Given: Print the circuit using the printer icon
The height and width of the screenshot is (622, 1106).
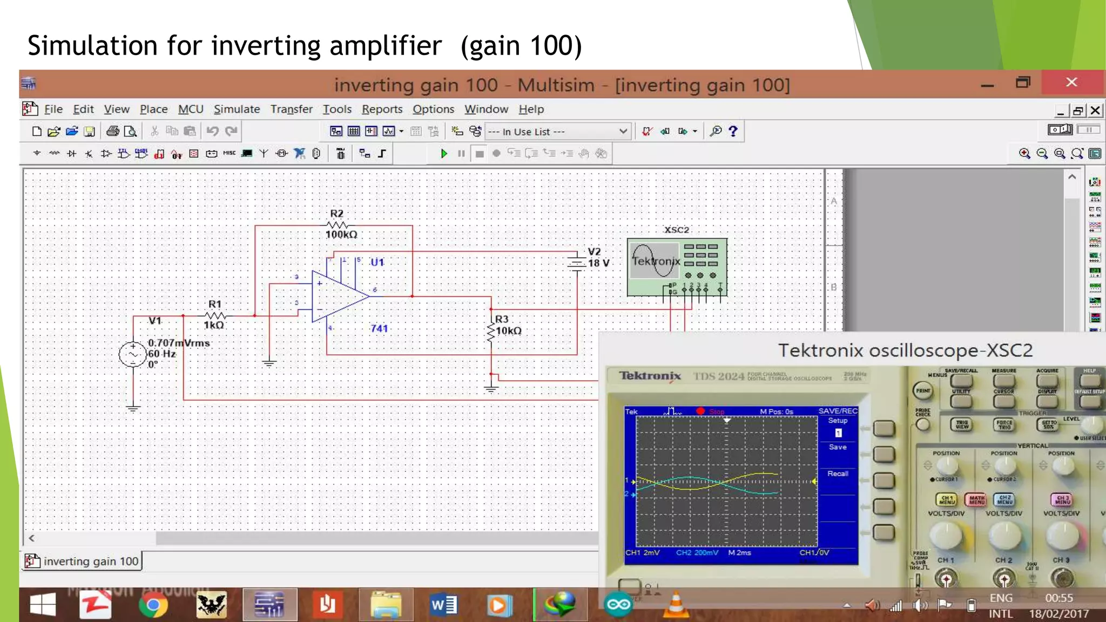Looking at the screenshot, I should pyautogui.click(x=112, y=131).
